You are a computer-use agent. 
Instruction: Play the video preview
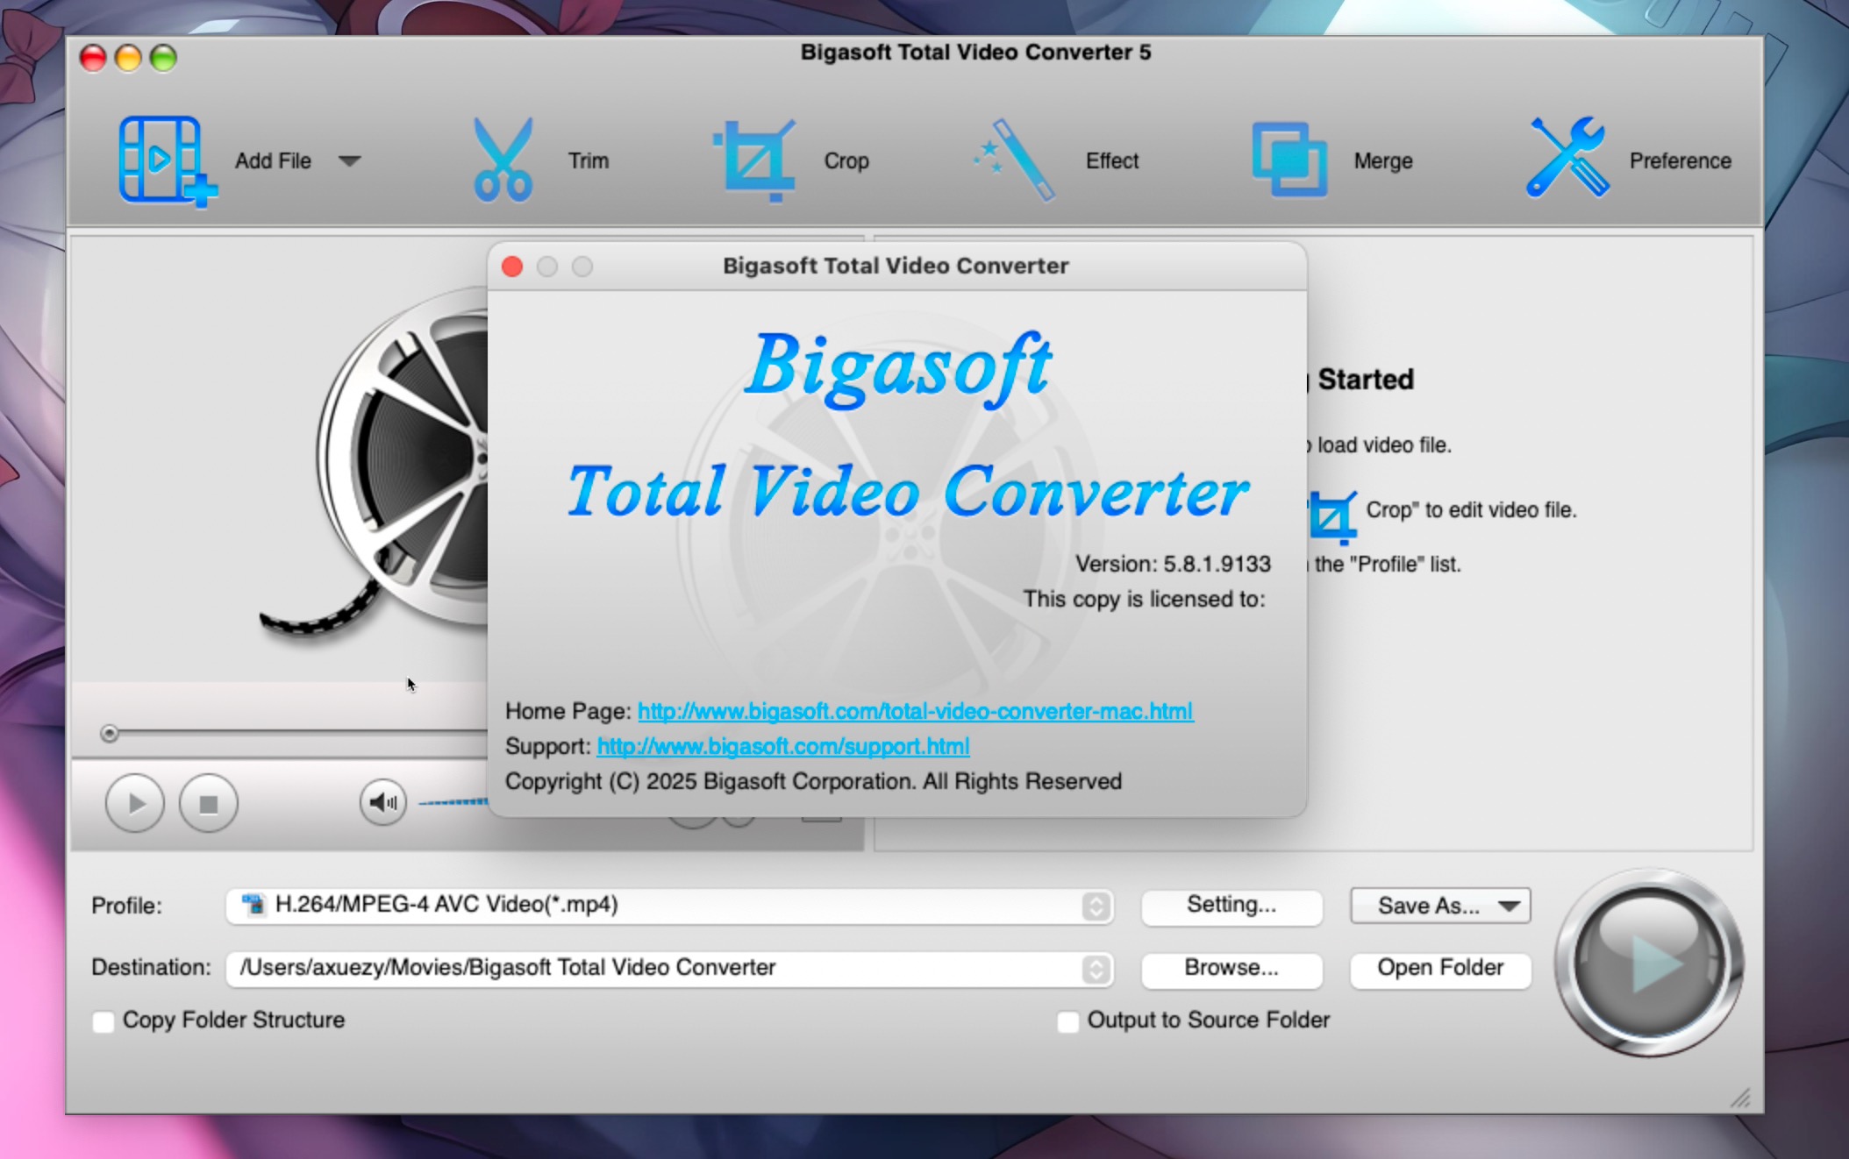[x=135, y=803]
